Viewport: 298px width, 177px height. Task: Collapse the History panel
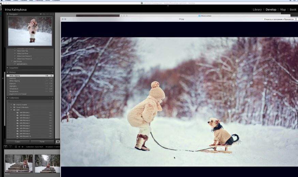pyautogui.click(x=8, y=72)
